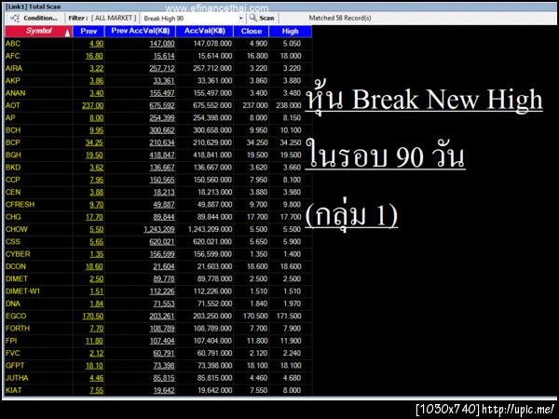Image resolution: width=559 pixels, height=419 pixels.
Task: Select the CFRESH symbol
Action: [x=20, y=205]
